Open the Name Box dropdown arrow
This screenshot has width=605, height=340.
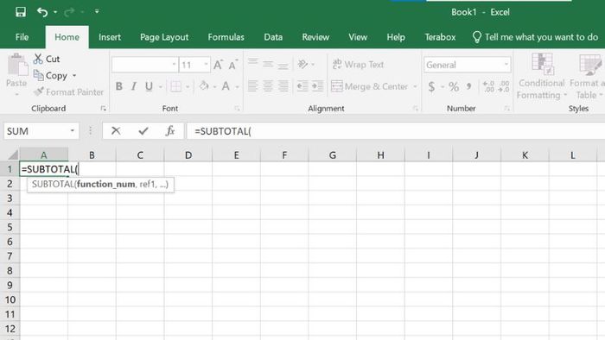click(72, 131)
